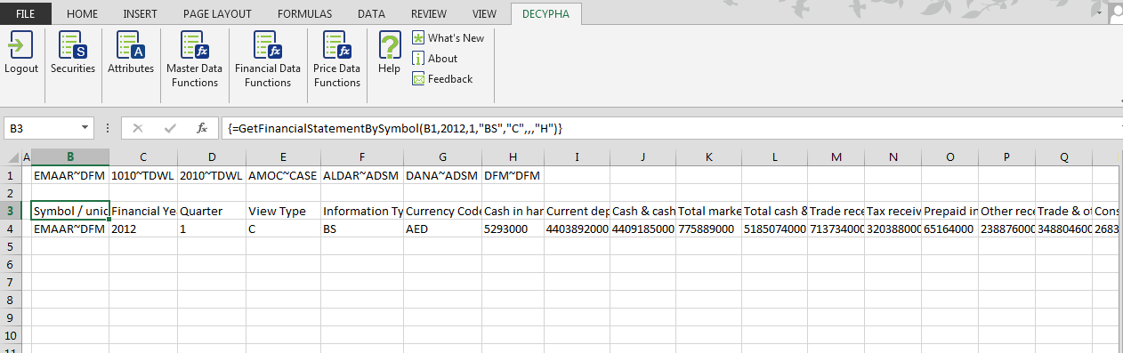Click the Name Box showing B3
Screen dimensions: 1123x353
pos(42,129)
